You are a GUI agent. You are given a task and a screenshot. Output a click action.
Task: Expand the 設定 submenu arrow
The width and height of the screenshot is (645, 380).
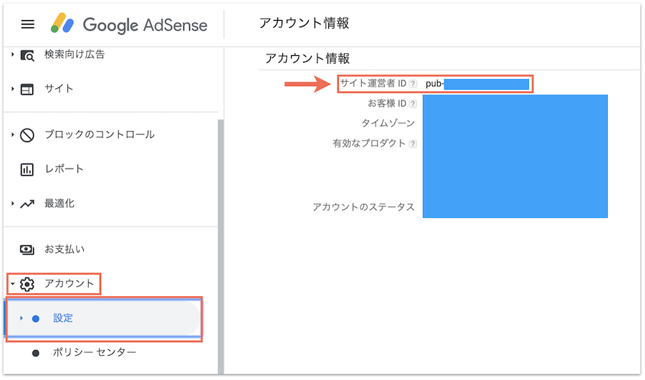[21, 318]
